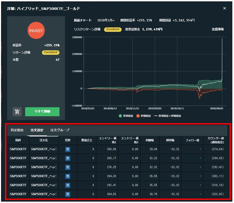
Task: Click 売 badge in 304.53 row
Action: coord(68,194)
